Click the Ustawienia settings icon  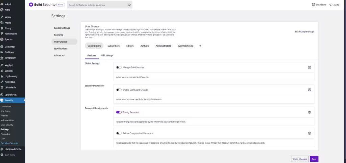[2, 87]
